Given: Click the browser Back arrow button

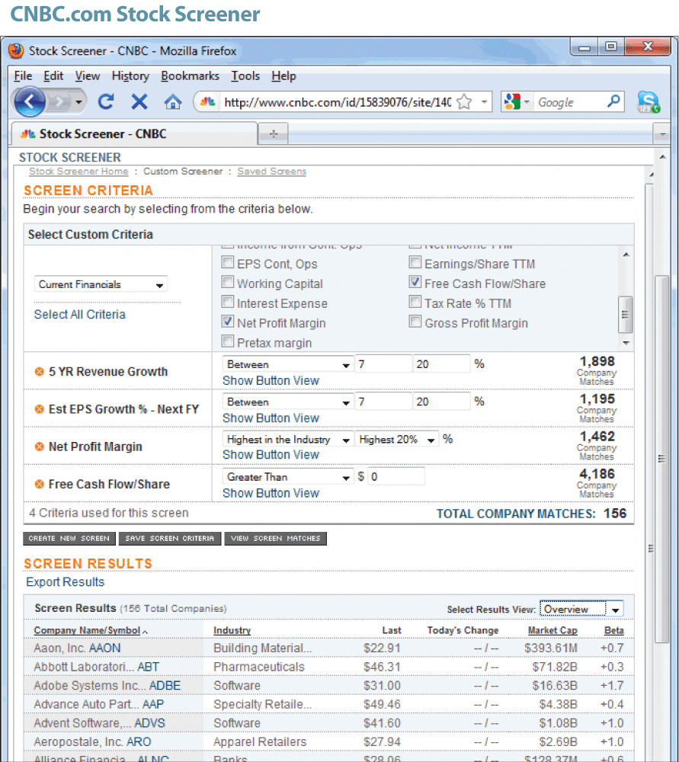Looking at the screenshot, I should (30, 101).
